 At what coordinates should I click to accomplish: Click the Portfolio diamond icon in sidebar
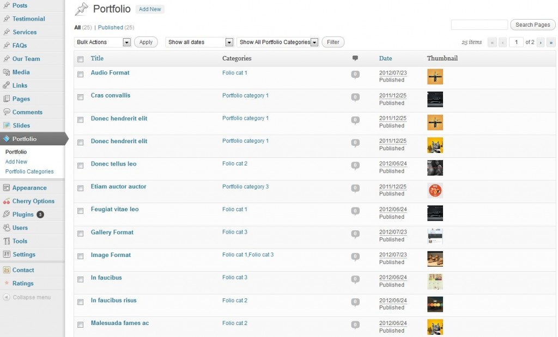[x=7, y=139]
